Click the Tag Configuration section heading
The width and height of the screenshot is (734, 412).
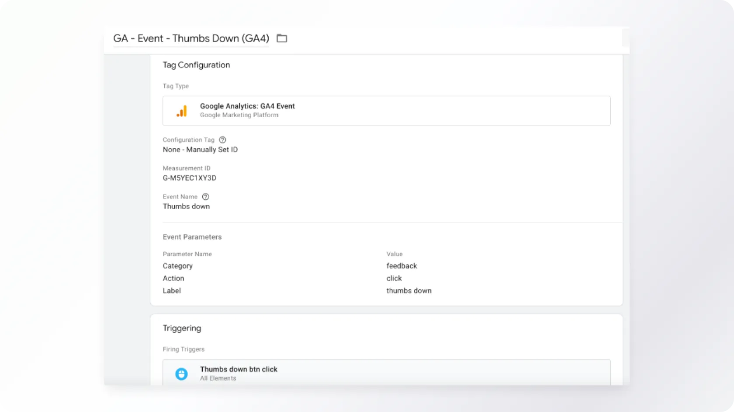click(196, 65)
